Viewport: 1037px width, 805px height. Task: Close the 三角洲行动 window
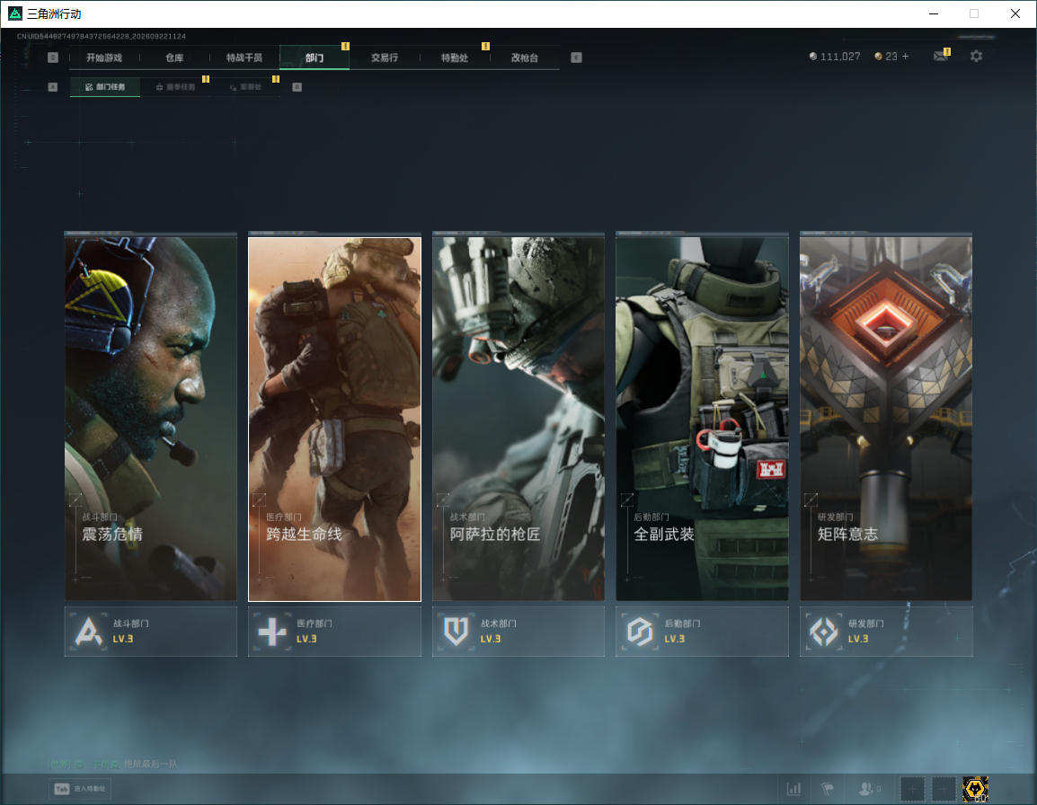tap(1015, 13)
